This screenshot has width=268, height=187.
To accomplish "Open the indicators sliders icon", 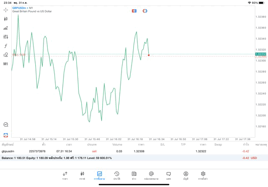I will tap(6, 37).
